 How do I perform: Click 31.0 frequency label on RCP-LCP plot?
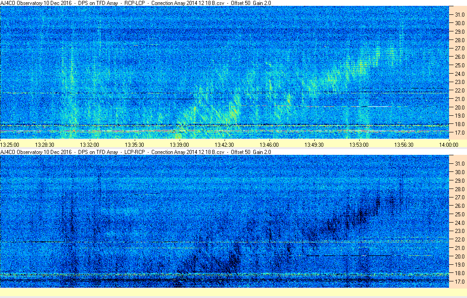pos(459,15)
